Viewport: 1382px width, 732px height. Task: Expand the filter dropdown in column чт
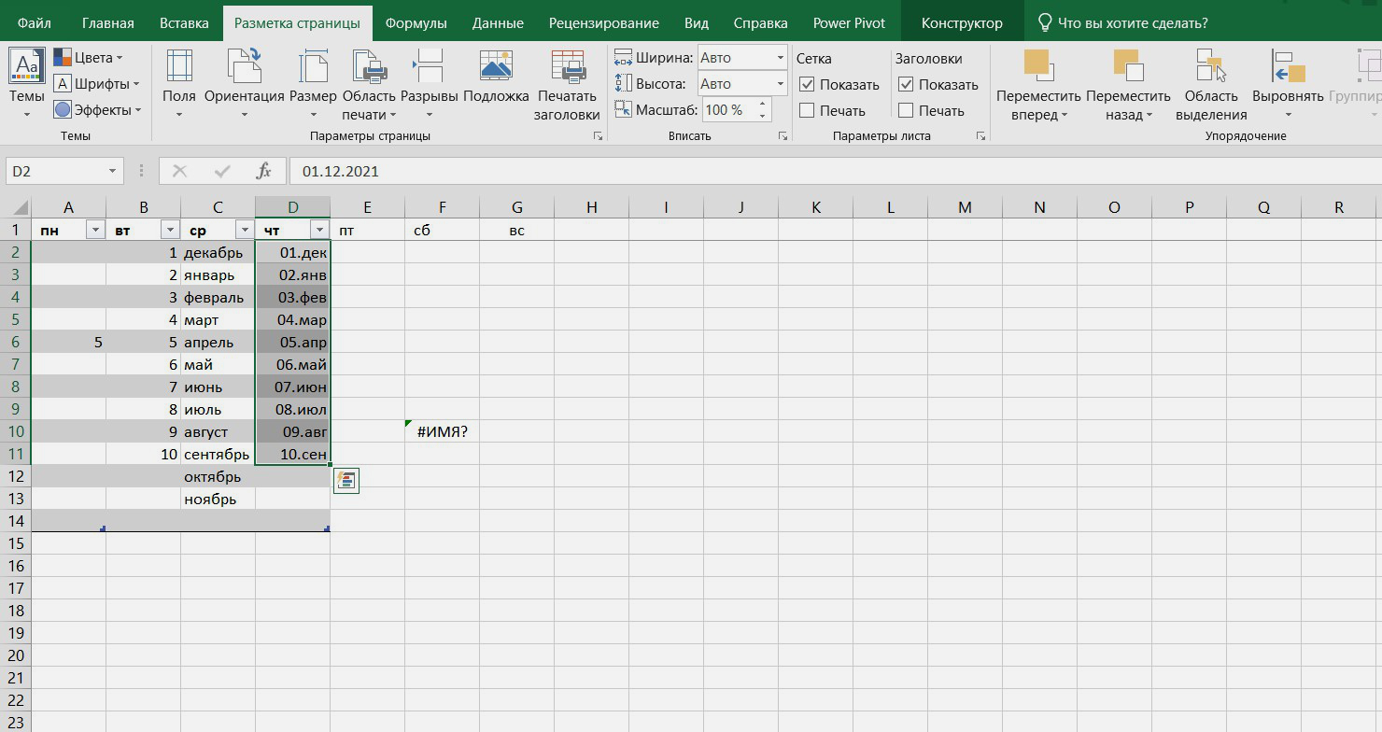[319, 230]
